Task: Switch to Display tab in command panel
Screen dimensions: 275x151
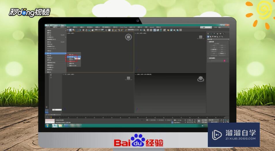Action: tap(221, 34)
